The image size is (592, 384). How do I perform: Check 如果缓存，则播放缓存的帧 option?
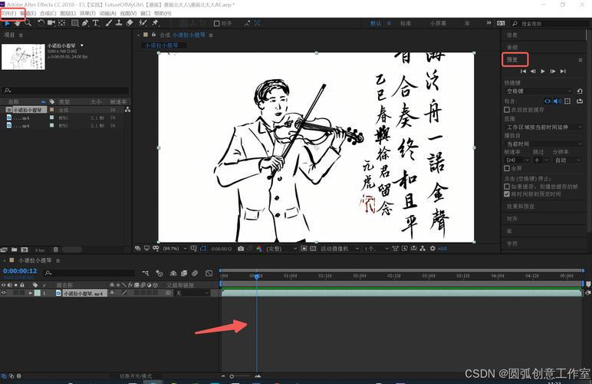tap(507, 187)
